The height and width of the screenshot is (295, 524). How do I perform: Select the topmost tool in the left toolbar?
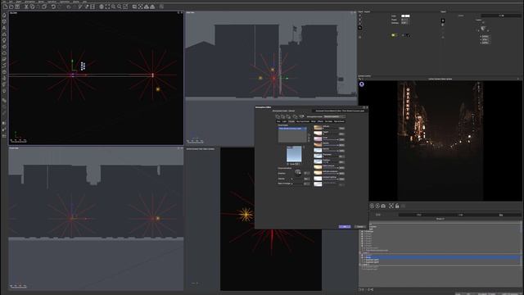[4, 15]
